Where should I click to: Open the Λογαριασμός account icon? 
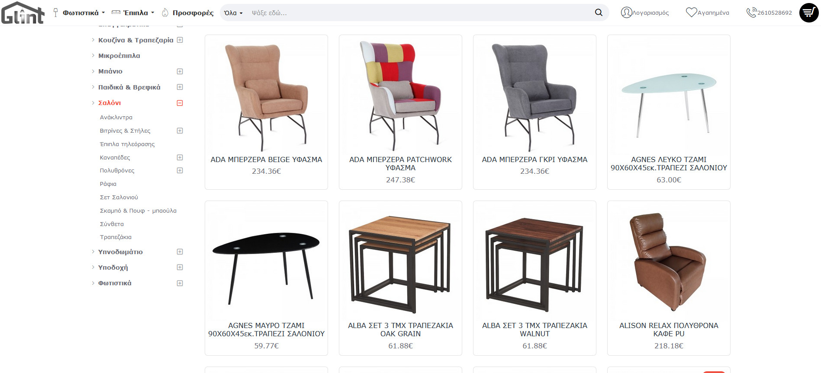626,13
